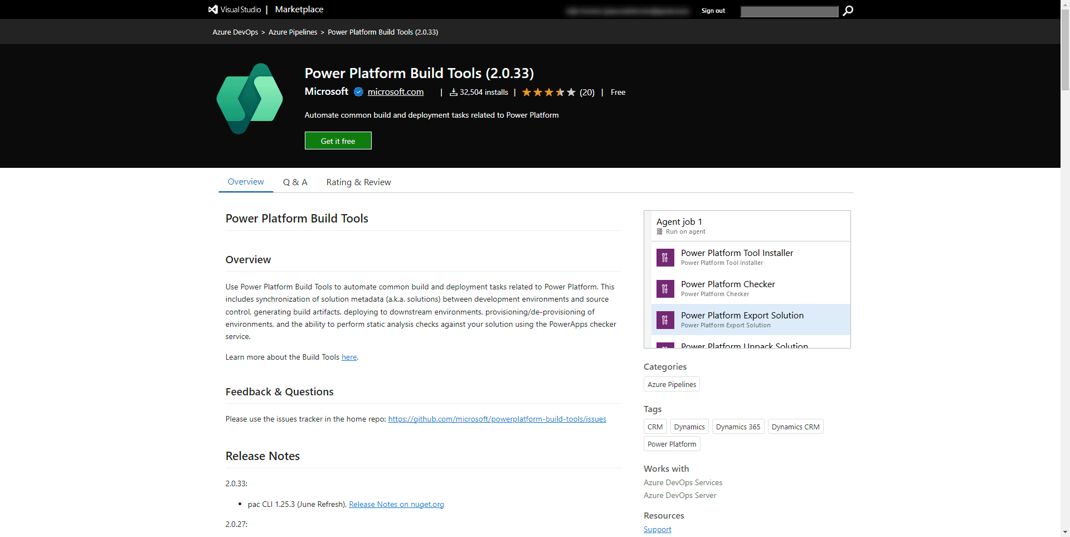
Task: Click the vertical scrollbar thumb
Action: point(1065,50)
